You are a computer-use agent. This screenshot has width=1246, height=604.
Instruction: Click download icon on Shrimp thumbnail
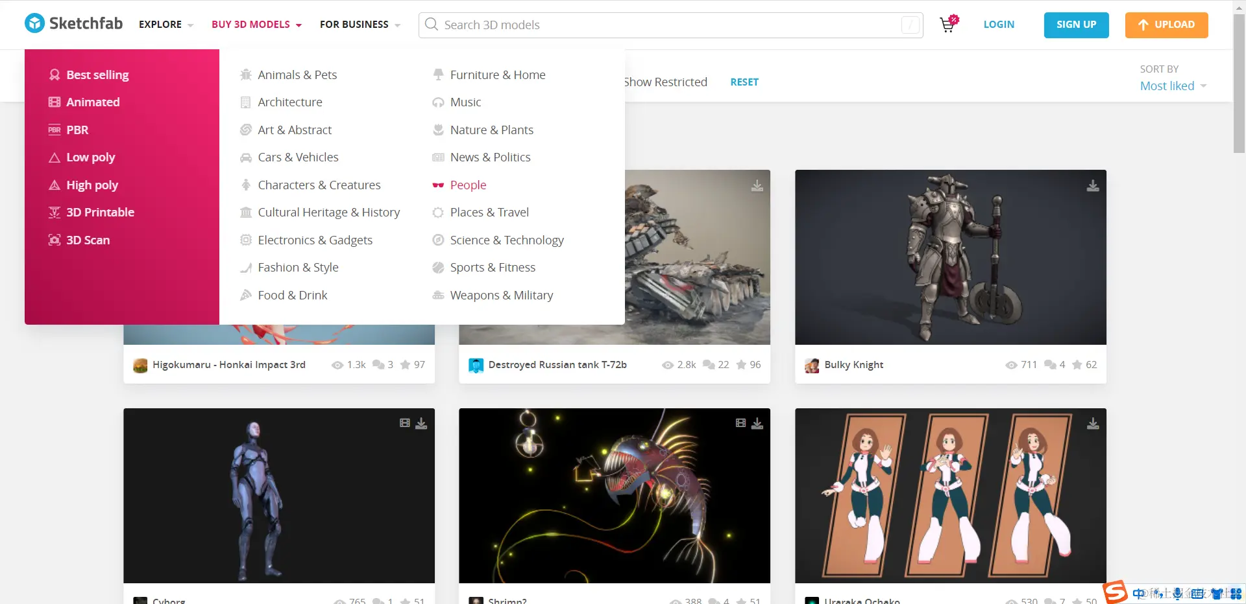pos(757,423)
